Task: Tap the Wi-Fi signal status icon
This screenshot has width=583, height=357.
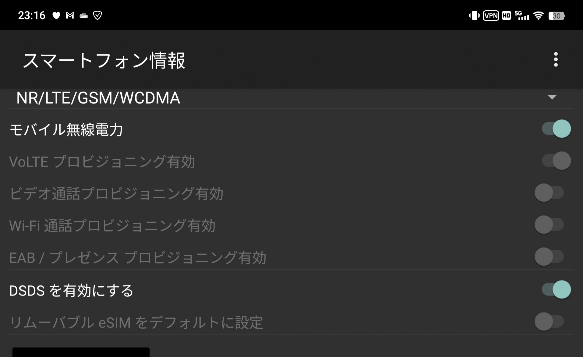Action: click(x=539, y=16)
